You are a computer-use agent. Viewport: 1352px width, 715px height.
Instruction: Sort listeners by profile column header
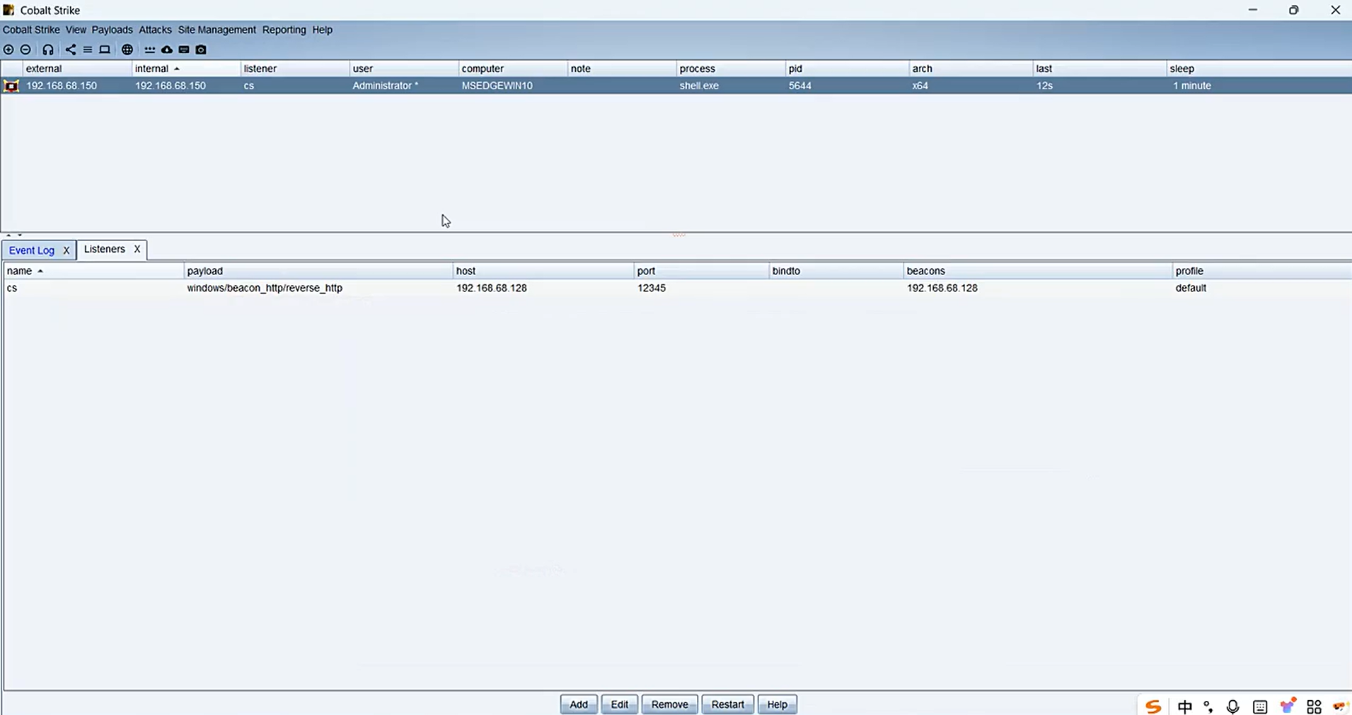click(1262, 271)
